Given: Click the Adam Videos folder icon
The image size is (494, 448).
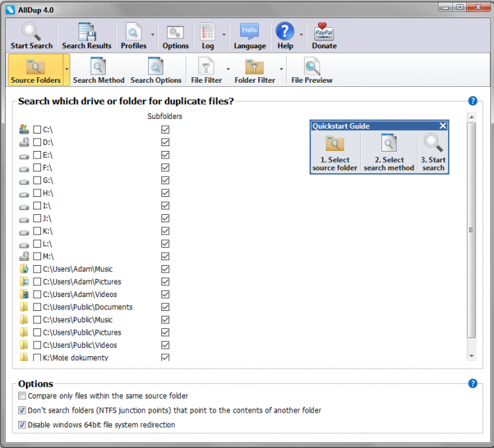Looking at the screenshot, I should 24,294.
